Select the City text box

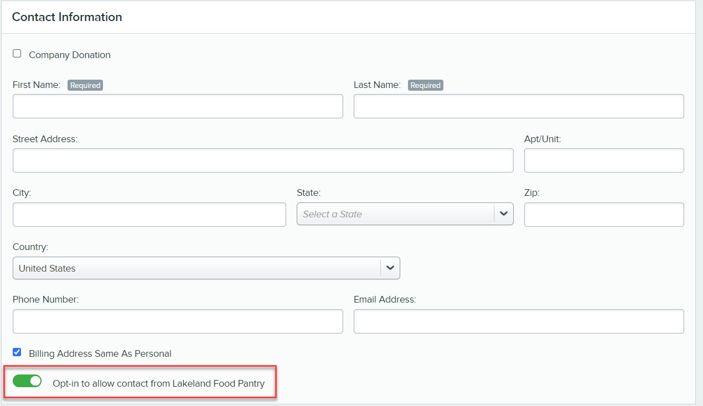[149, 215]
